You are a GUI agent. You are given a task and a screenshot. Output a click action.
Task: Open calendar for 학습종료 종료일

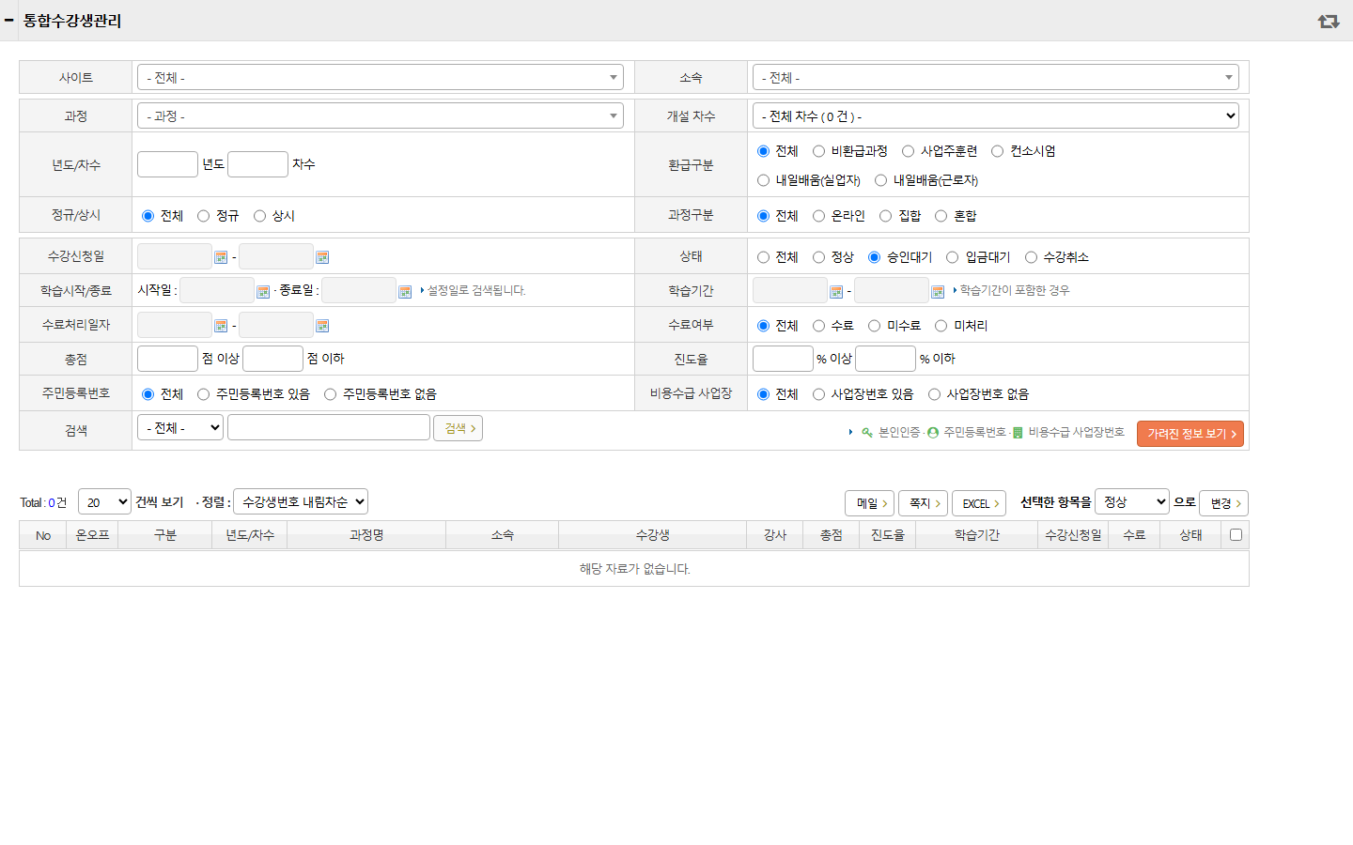tap(405, 292)
